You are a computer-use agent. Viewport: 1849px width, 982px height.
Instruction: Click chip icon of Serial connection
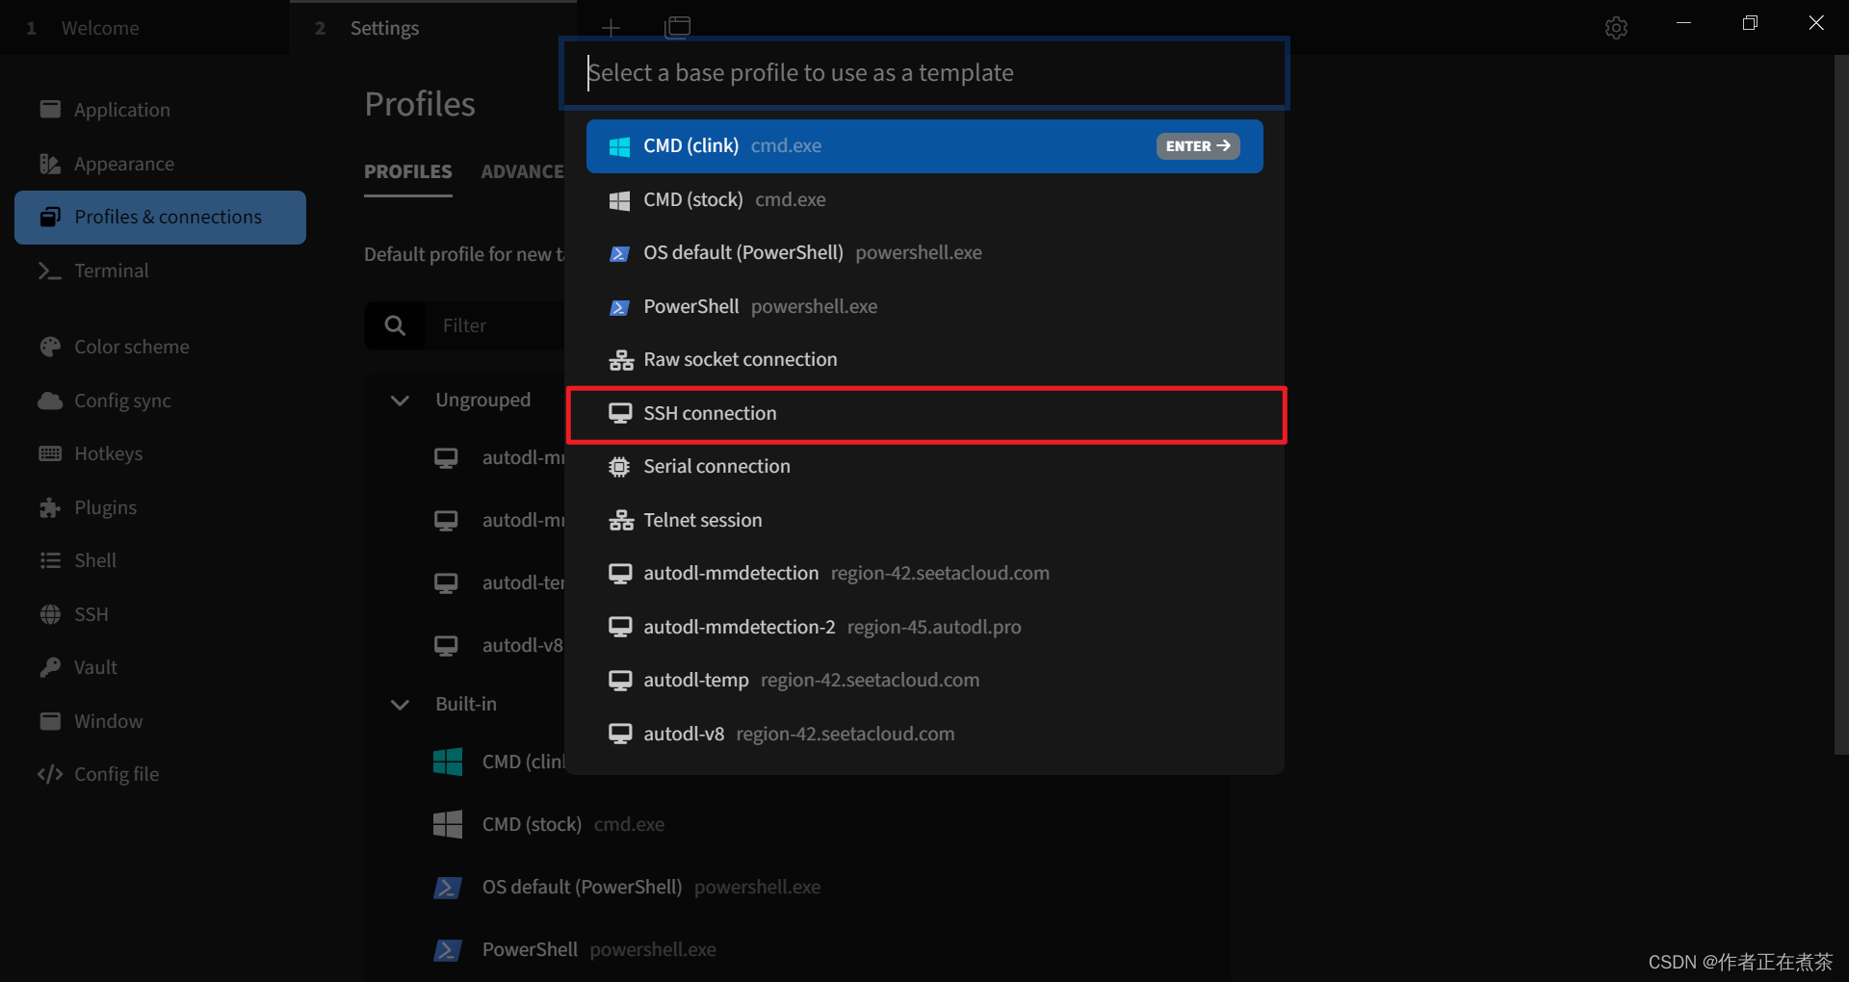click(x=619, y=467)
